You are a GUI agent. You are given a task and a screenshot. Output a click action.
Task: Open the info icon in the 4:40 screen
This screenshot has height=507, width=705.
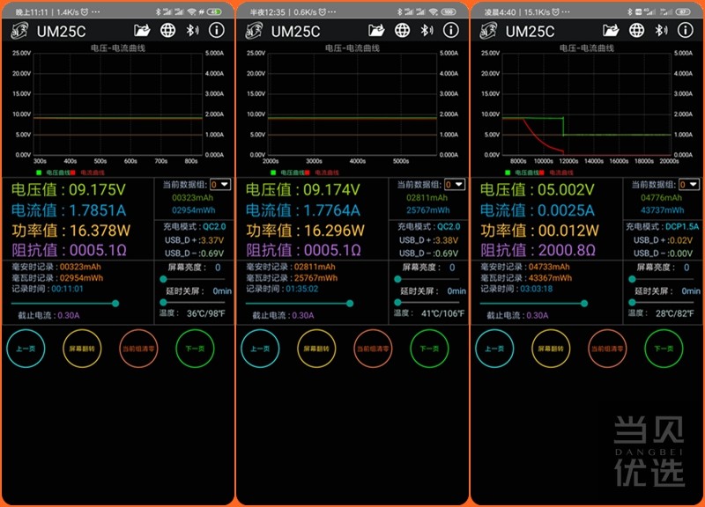tap(686, 30)
